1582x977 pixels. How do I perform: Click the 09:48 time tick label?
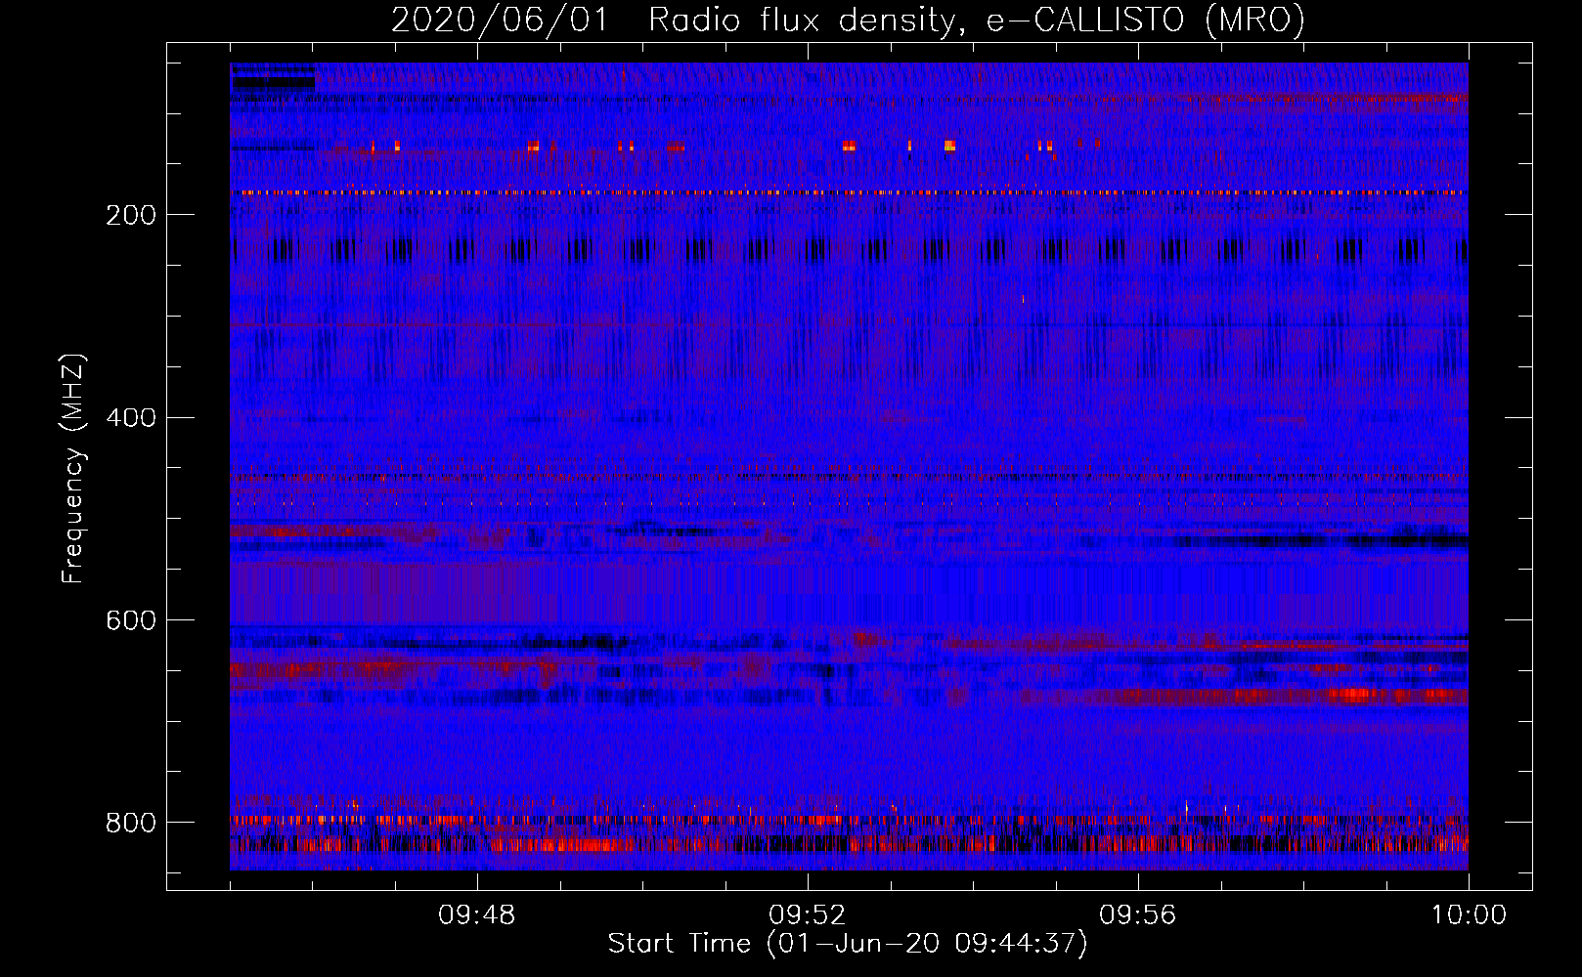[x=477, y=915]
